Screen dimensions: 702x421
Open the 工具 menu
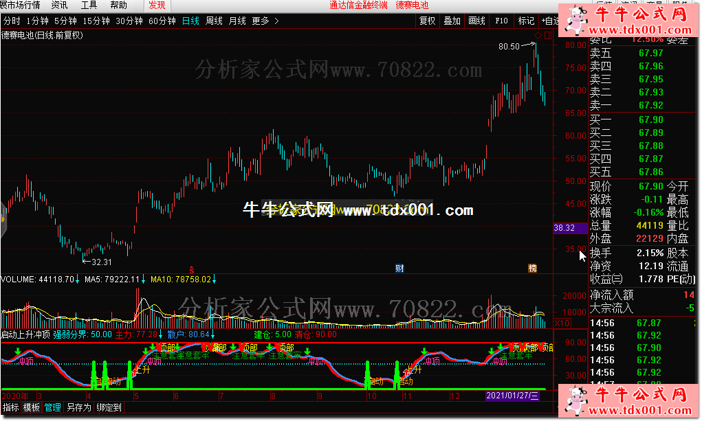89,5
